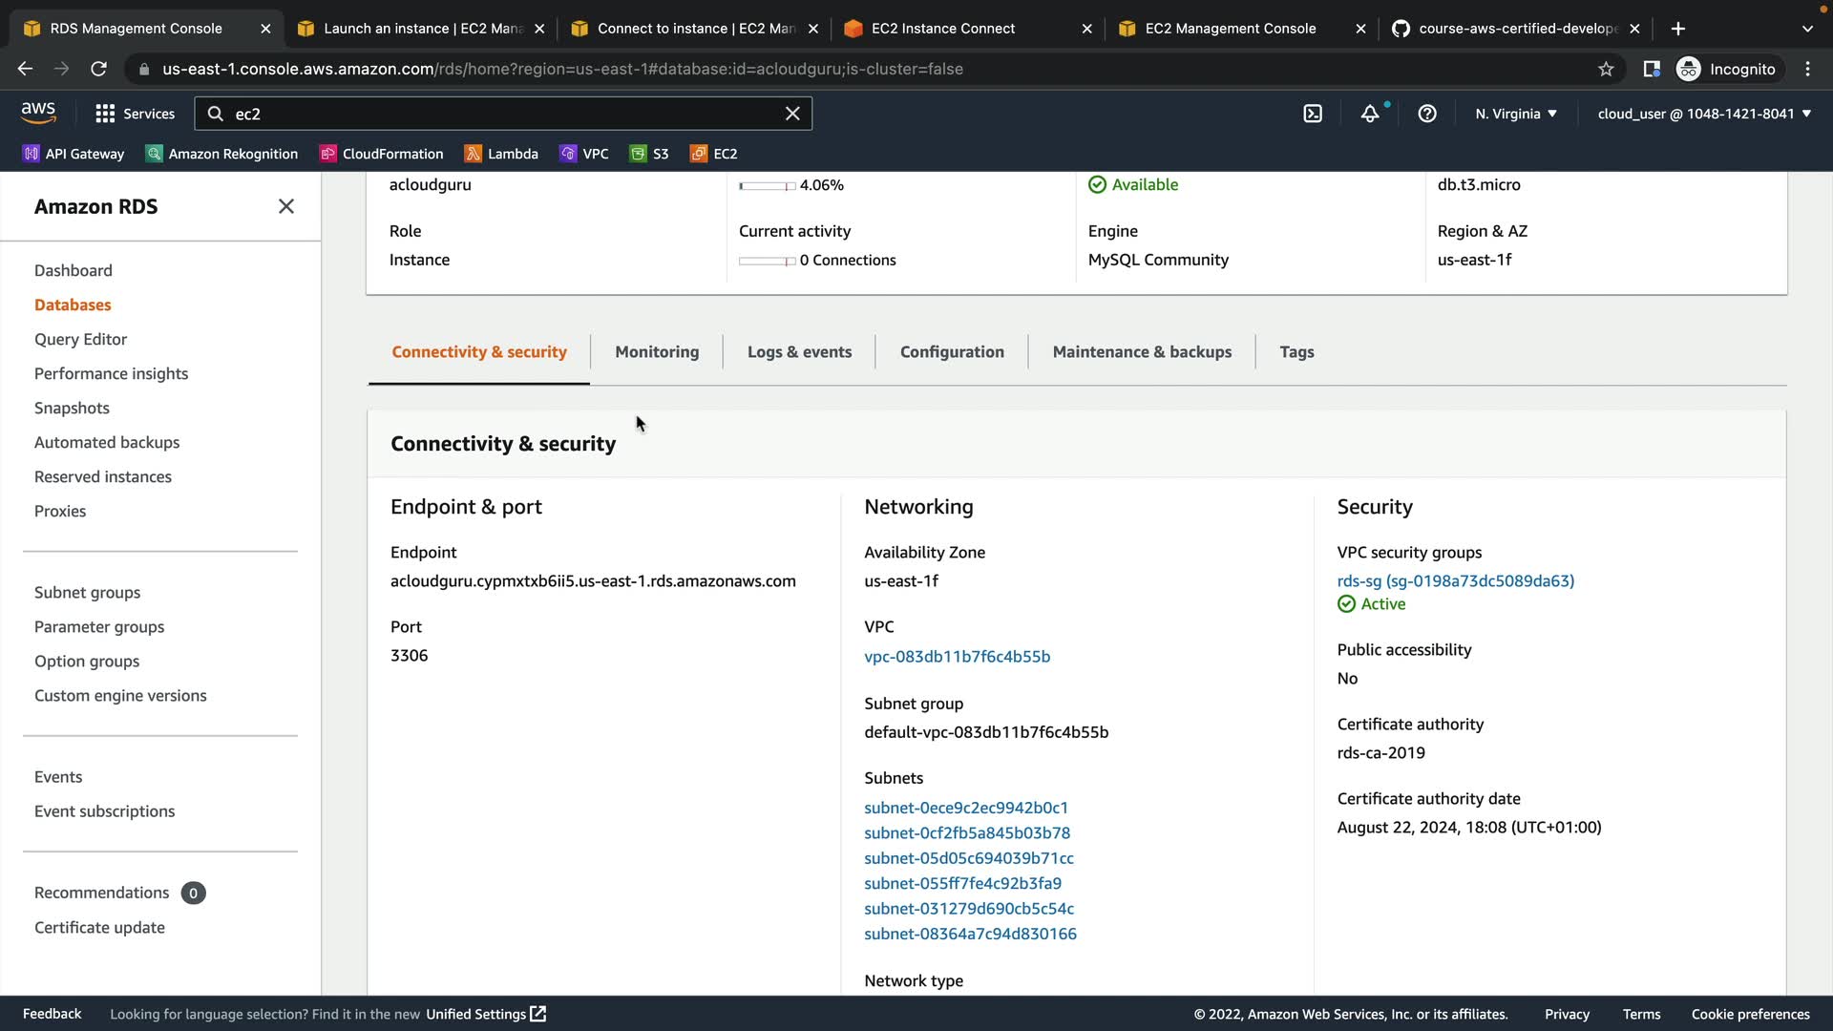Clear the ec2 search text
1833x1031 pixels.
click(x=792, y=114)
